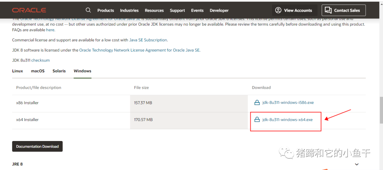Click the Oracle logo
The width and height of the screenshot is (383, 170).
(x=29, y=10)
